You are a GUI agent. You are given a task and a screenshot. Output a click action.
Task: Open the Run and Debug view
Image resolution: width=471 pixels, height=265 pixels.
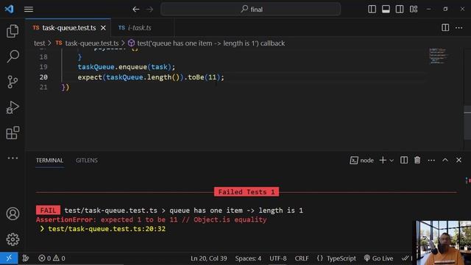pyautogui.click(x=13, y=107)
